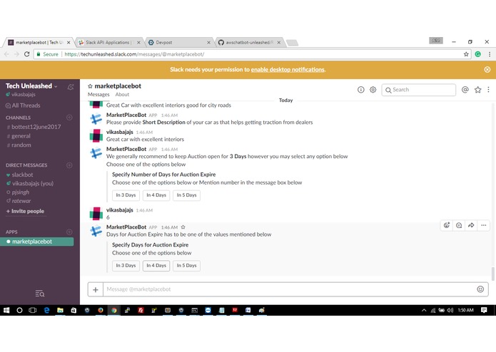Open the general channel
Viewport: 496px width, 352px height.
[x=19, y=136]
